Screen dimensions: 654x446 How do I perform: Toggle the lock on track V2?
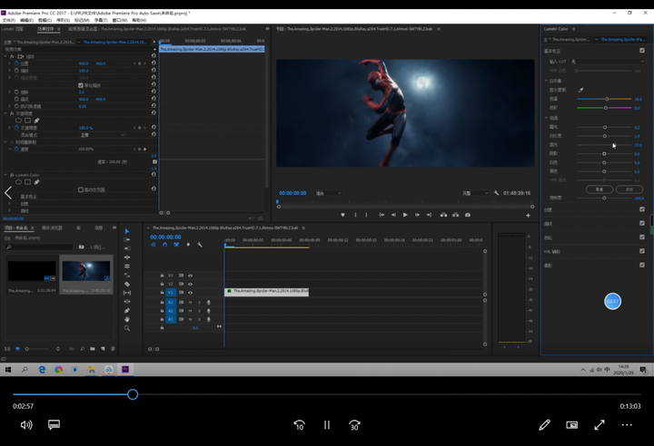tap(162, 284)
